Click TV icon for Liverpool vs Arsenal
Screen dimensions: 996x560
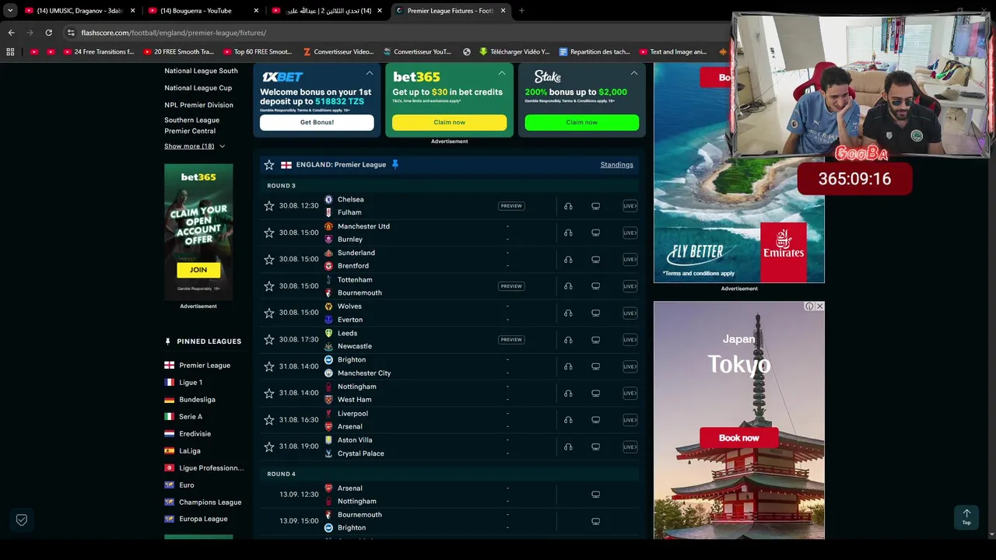point(595,420)
